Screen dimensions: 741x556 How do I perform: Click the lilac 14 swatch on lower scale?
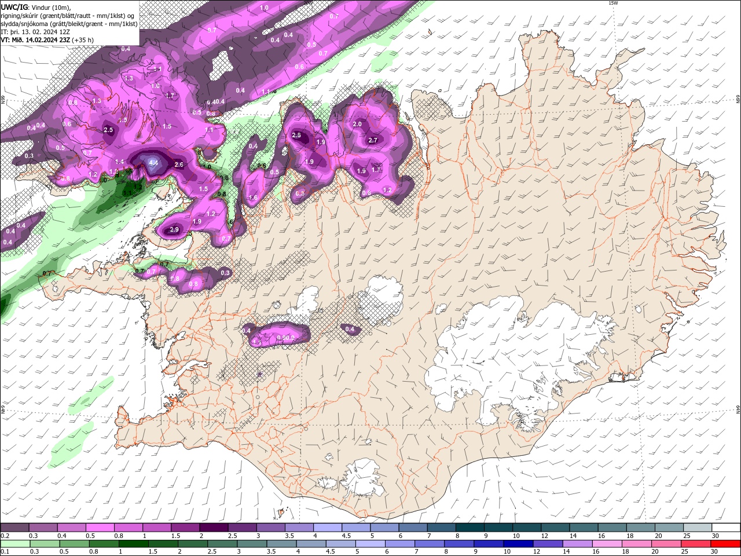tap(577, 544)
